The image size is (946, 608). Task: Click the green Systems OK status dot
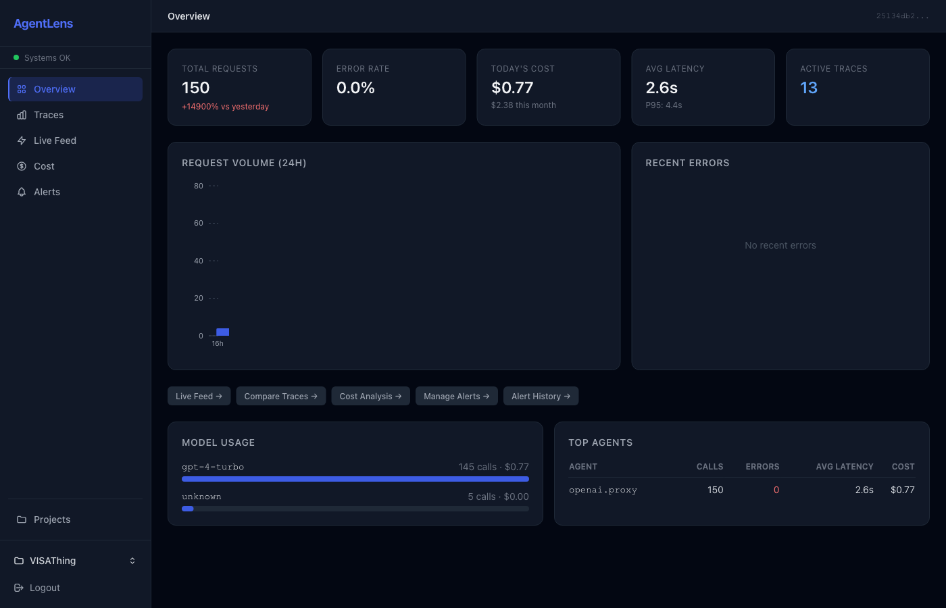coord(16,57)
